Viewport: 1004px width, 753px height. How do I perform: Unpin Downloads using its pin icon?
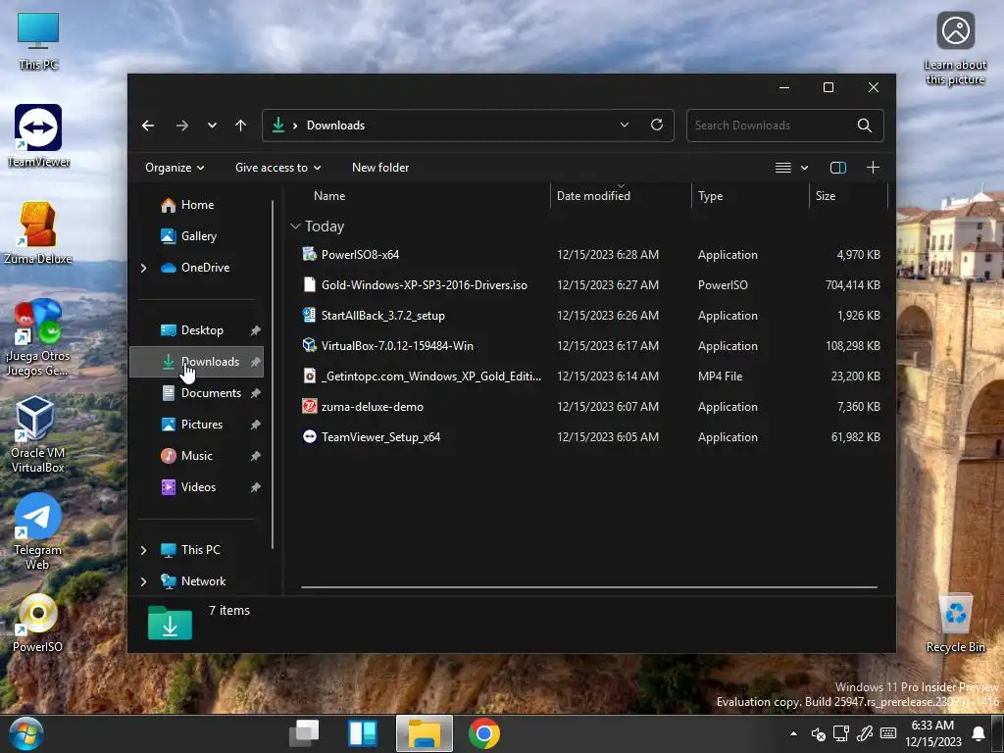click(x=256, y=362)
